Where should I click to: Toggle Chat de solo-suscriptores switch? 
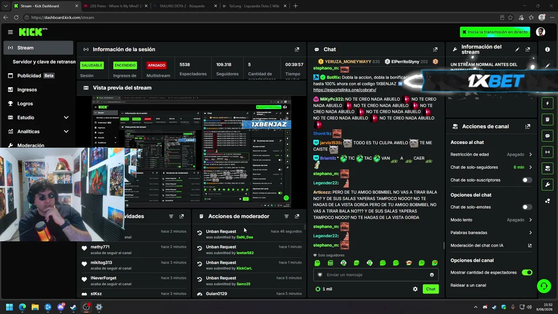pos(527,180)
